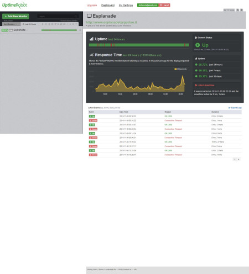249x274 pixels.
Task: Open the Sort Monitors dropdown
Action: coord(11,24)
